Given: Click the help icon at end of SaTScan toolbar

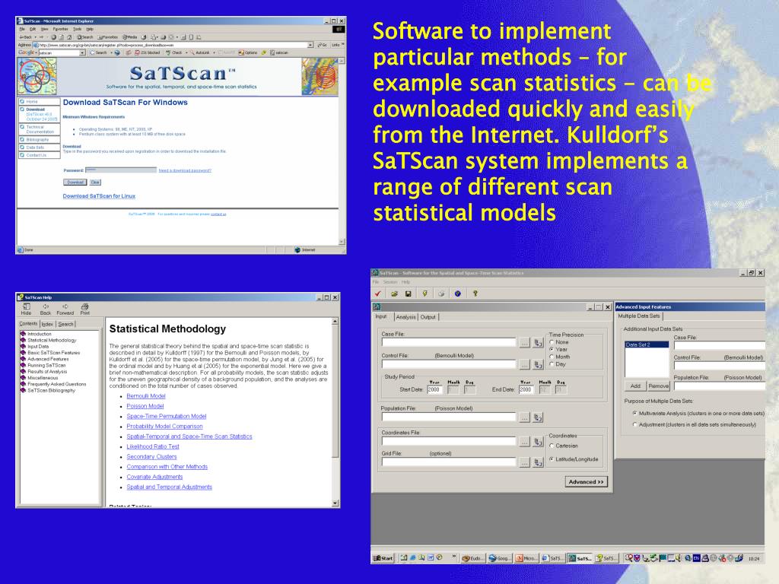Looking at the screenshot, I should click(x=475, y=294).
